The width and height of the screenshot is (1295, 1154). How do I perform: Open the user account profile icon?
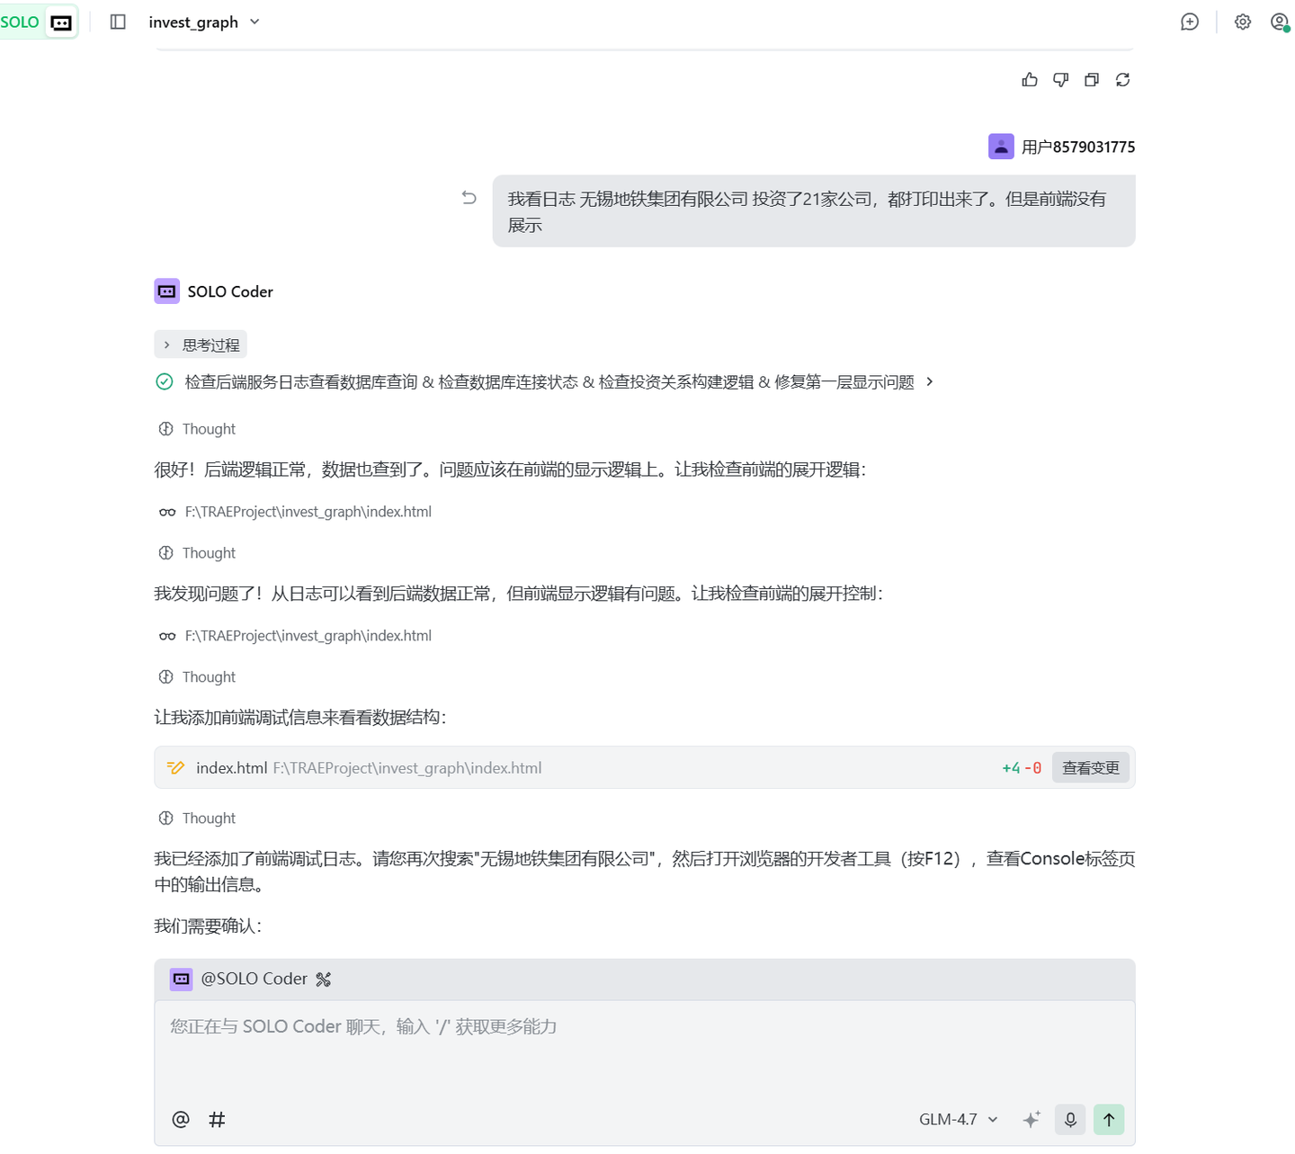point(1280,22)
